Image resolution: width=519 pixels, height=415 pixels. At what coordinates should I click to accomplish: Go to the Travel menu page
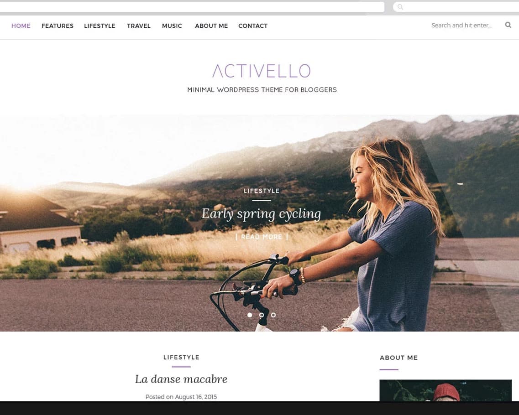(x=139, y=26)
